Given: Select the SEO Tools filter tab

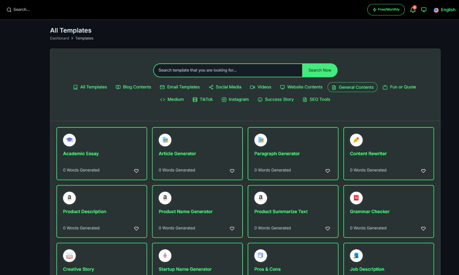Looking at the screenshot, I should click(316, 99).
